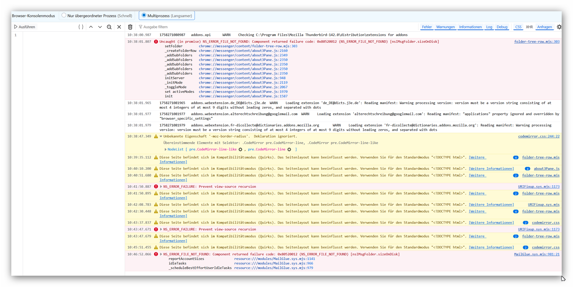Highlight pre.CodeMirror-line-like node target icon
This screenshot has width=573, height=287.
(240, 149)
